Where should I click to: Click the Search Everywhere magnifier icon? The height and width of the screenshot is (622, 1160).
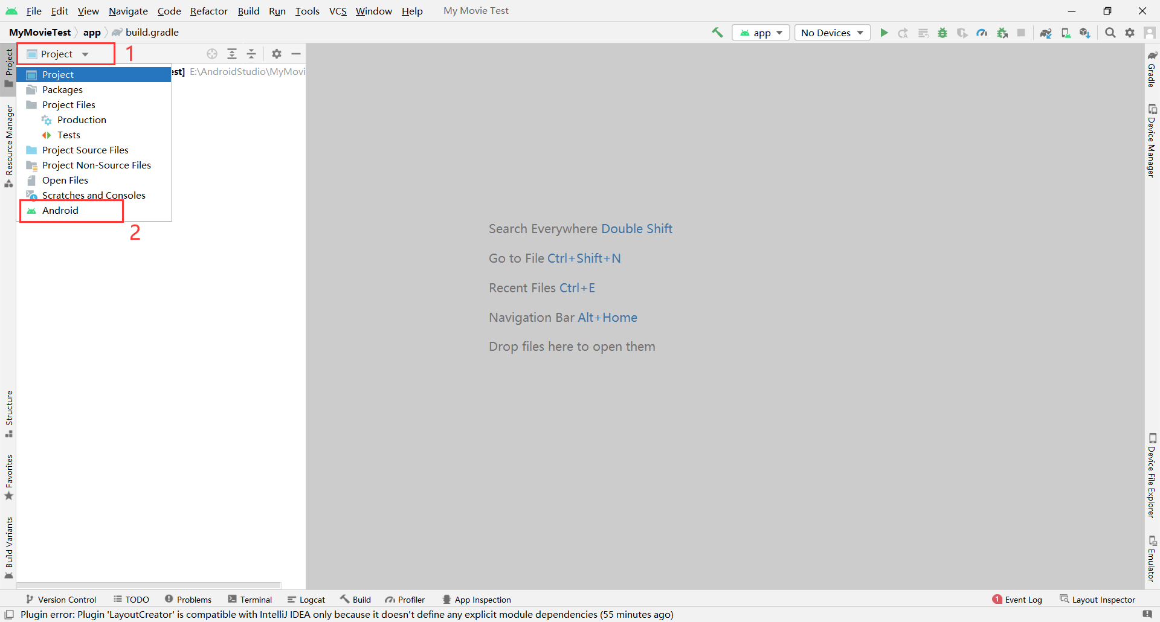[x=1110, y=33]
